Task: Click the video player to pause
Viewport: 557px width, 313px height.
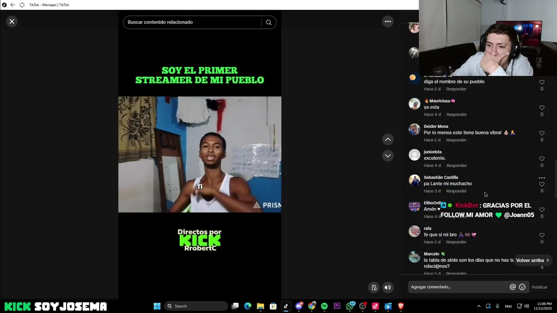Action: pos(200,154)
